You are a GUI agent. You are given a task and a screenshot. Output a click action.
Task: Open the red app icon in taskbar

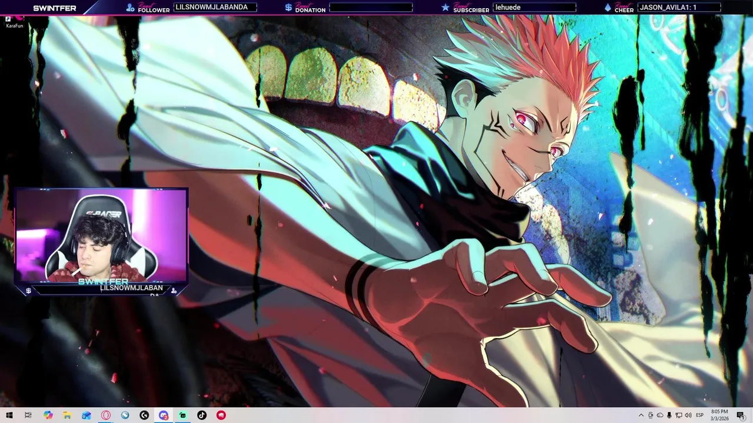[x=221, y=415]
